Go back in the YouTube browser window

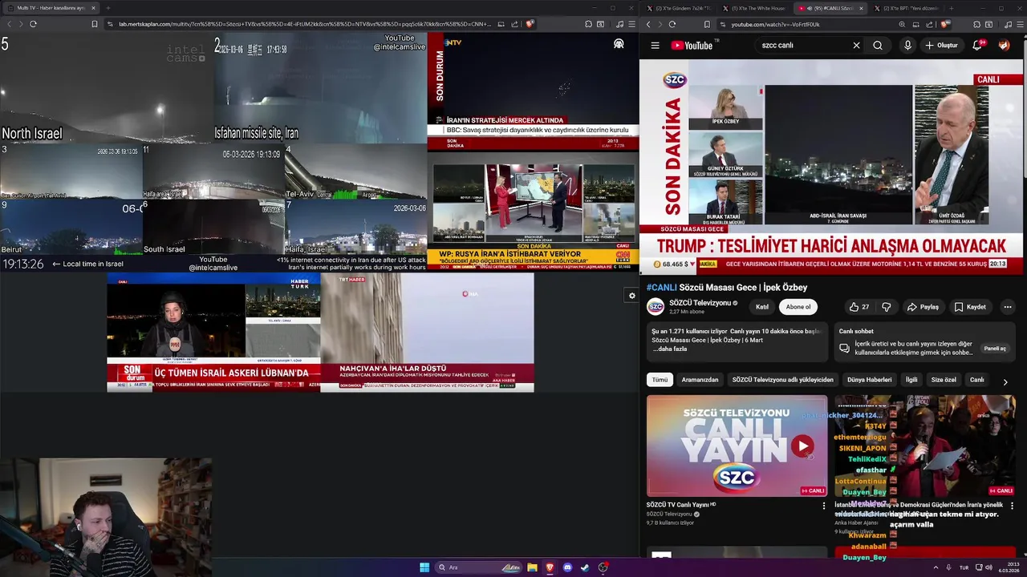pyautogui.click(x=648, y=24)
